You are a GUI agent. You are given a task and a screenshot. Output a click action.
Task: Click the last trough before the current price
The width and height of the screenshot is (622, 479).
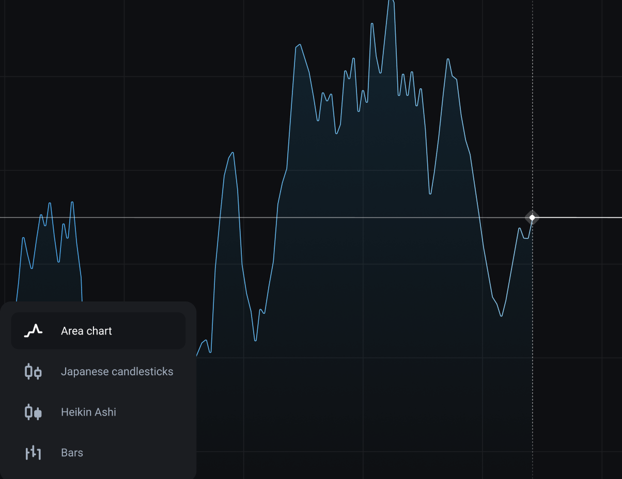[501, 315]
